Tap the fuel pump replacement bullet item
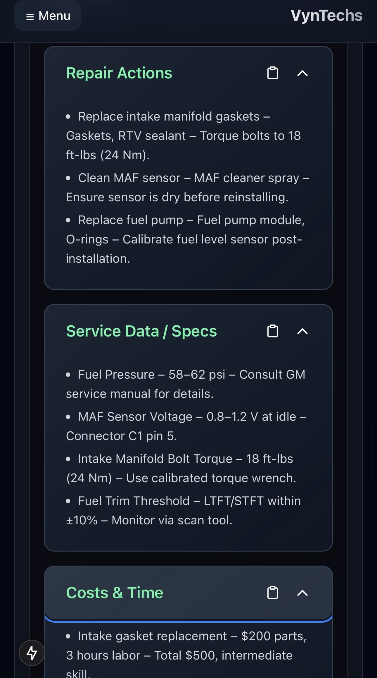The image size is (377, 678). (185, 239)
